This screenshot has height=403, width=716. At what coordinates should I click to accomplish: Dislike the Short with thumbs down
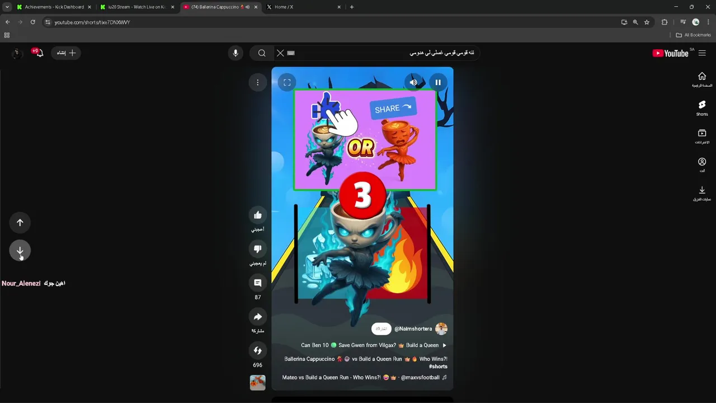coord(257,249)
